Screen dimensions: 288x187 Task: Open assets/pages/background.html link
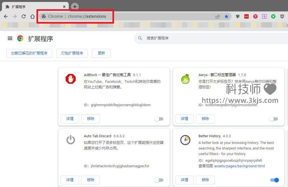(240, 166)
